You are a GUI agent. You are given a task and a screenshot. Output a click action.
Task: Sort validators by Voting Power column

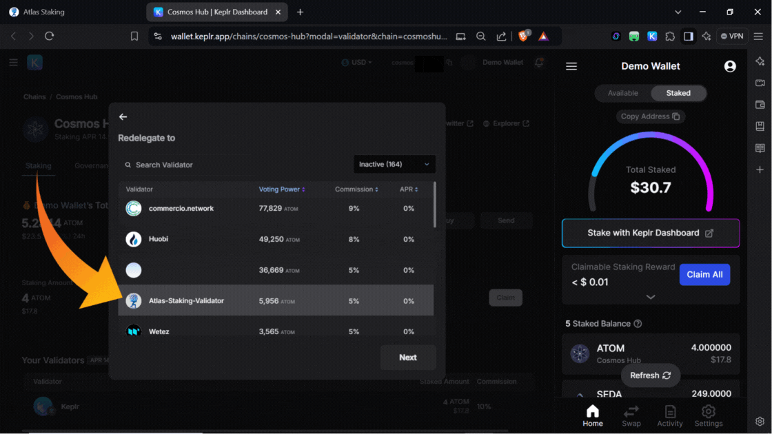[x=281, y=189]
